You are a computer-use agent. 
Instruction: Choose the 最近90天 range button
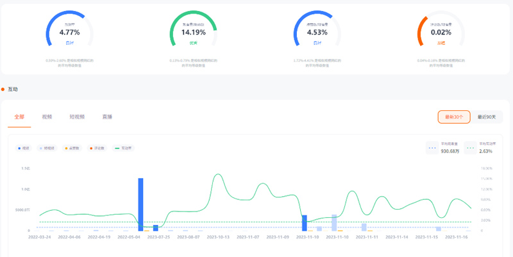click(491, 117)
